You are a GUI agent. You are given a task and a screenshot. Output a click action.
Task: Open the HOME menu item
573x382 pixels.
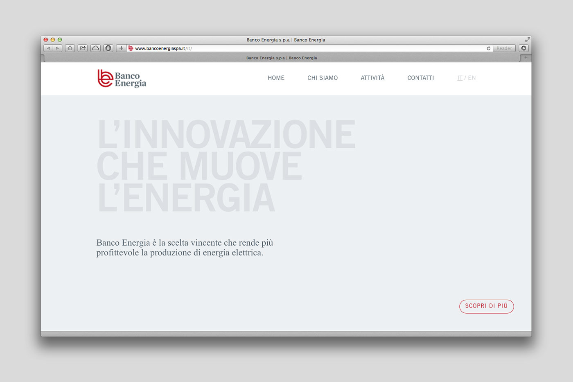[x=276, y=78]
